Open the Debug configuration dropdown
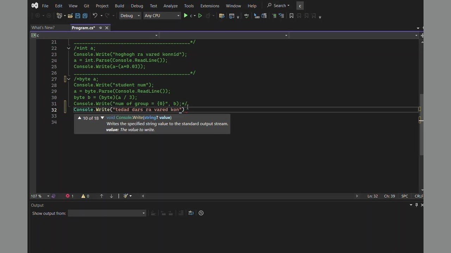This screenshot has height=253, width=451. click(130, 16)
